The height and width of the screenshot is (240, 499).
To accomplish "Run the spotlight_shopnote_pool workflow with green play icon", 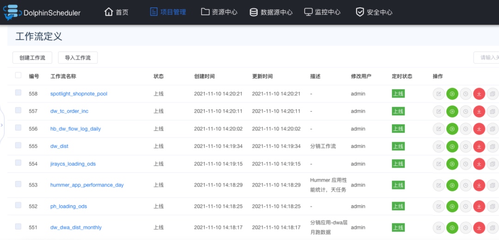I will 452,94.
